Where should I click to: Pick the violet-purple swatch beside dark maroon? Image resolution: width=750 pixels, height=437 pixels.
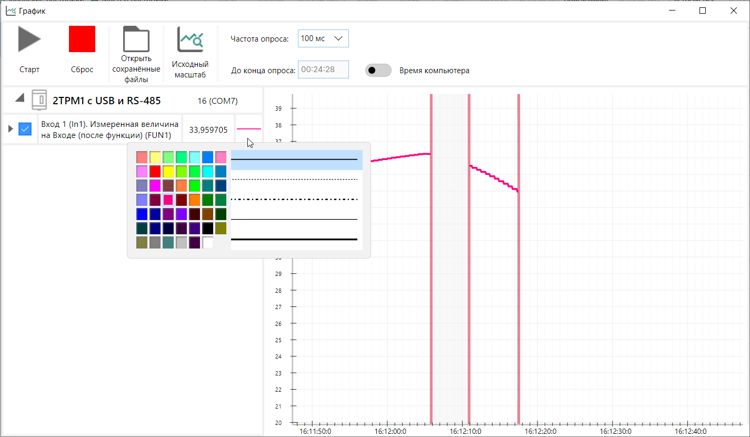click(181, 214)
